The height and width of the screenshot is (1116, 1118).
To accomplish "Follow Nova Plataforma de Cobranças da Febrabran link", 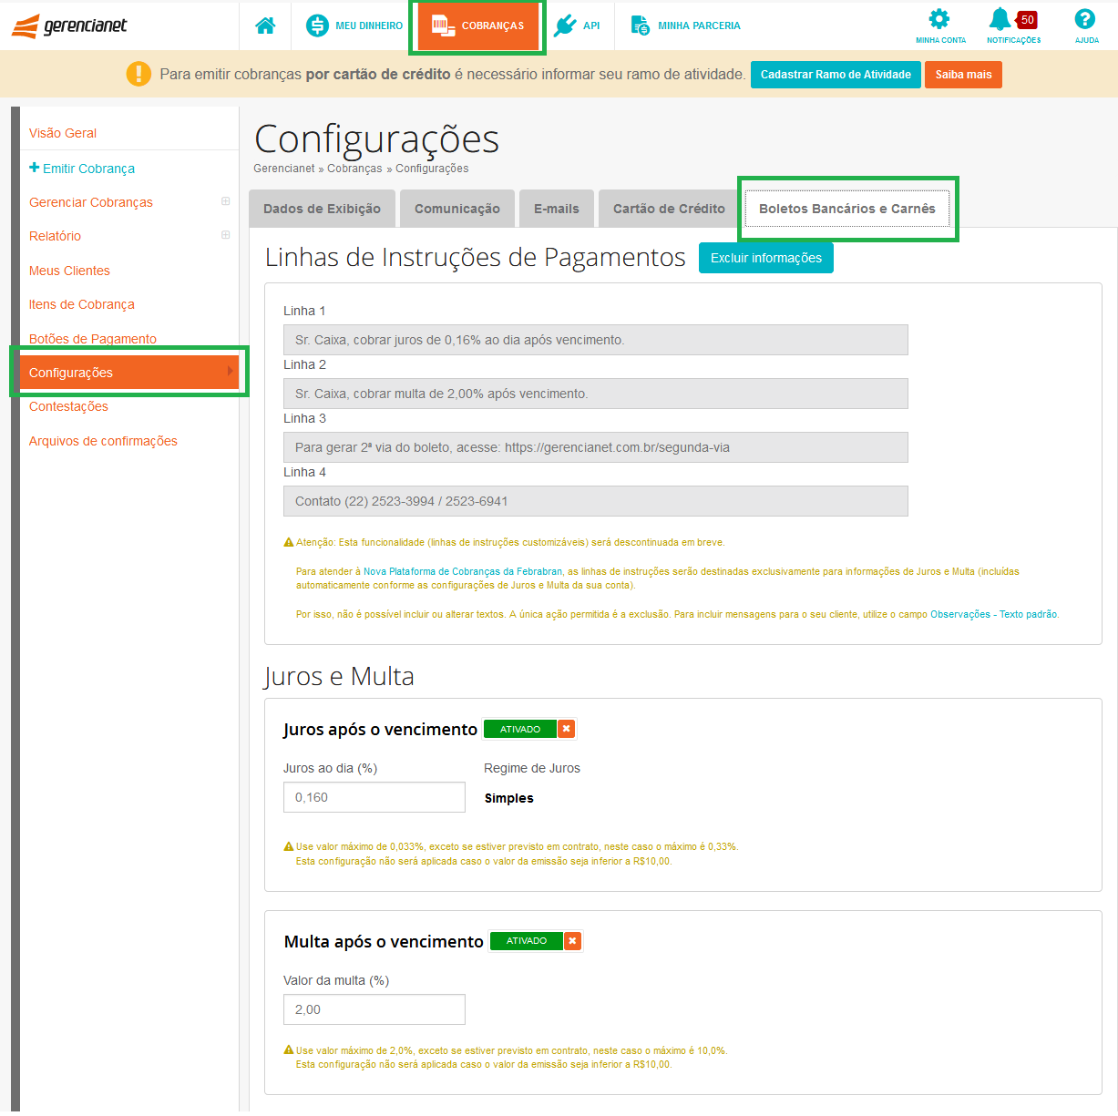I will (463, 572).
